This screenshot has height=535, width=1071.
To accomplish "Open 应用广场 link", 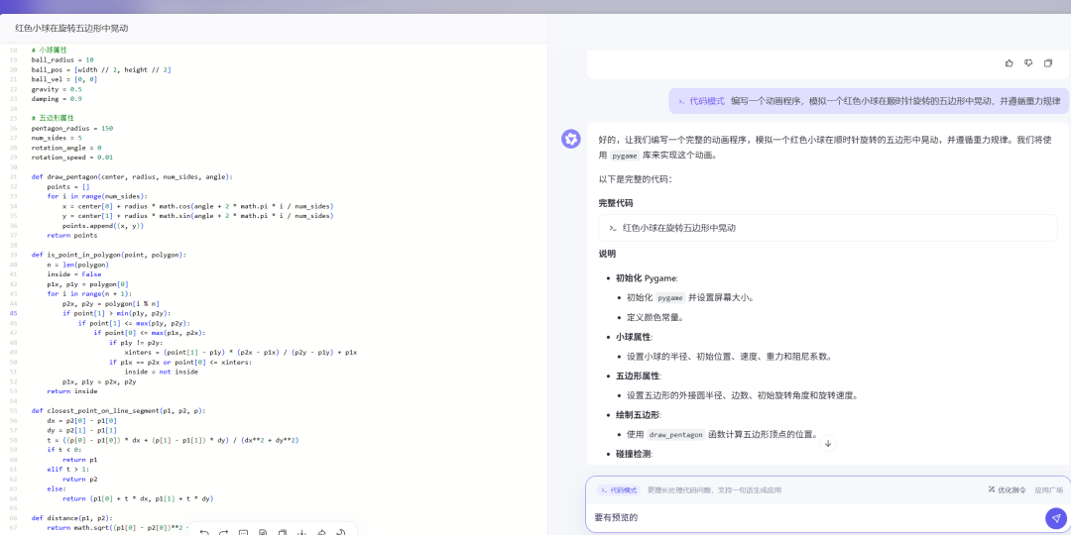I will tap(1048, 490).
